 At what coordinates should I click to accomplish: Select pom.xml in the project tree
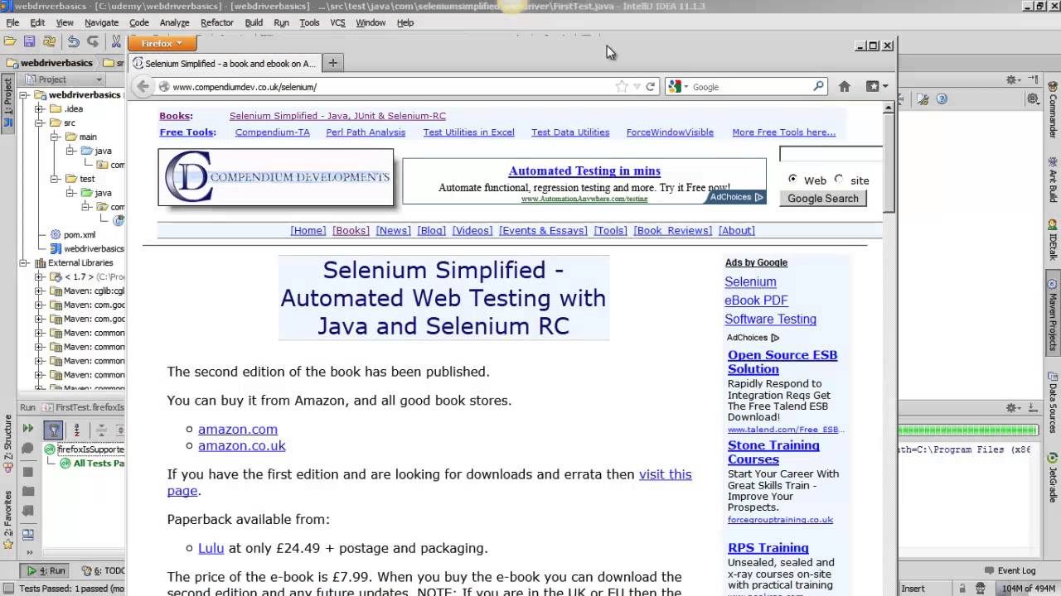point(80,234)
